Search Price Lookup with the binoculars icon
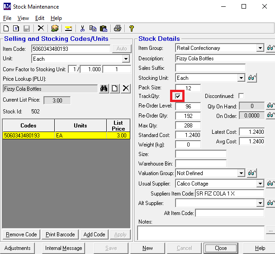 pyautogui.click(x=104, y=88)
